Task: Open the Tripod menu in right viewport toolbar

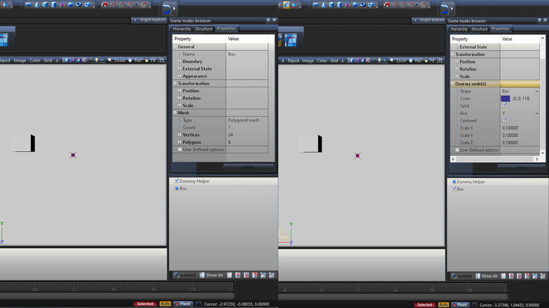Action: click(x=293, y=61)
